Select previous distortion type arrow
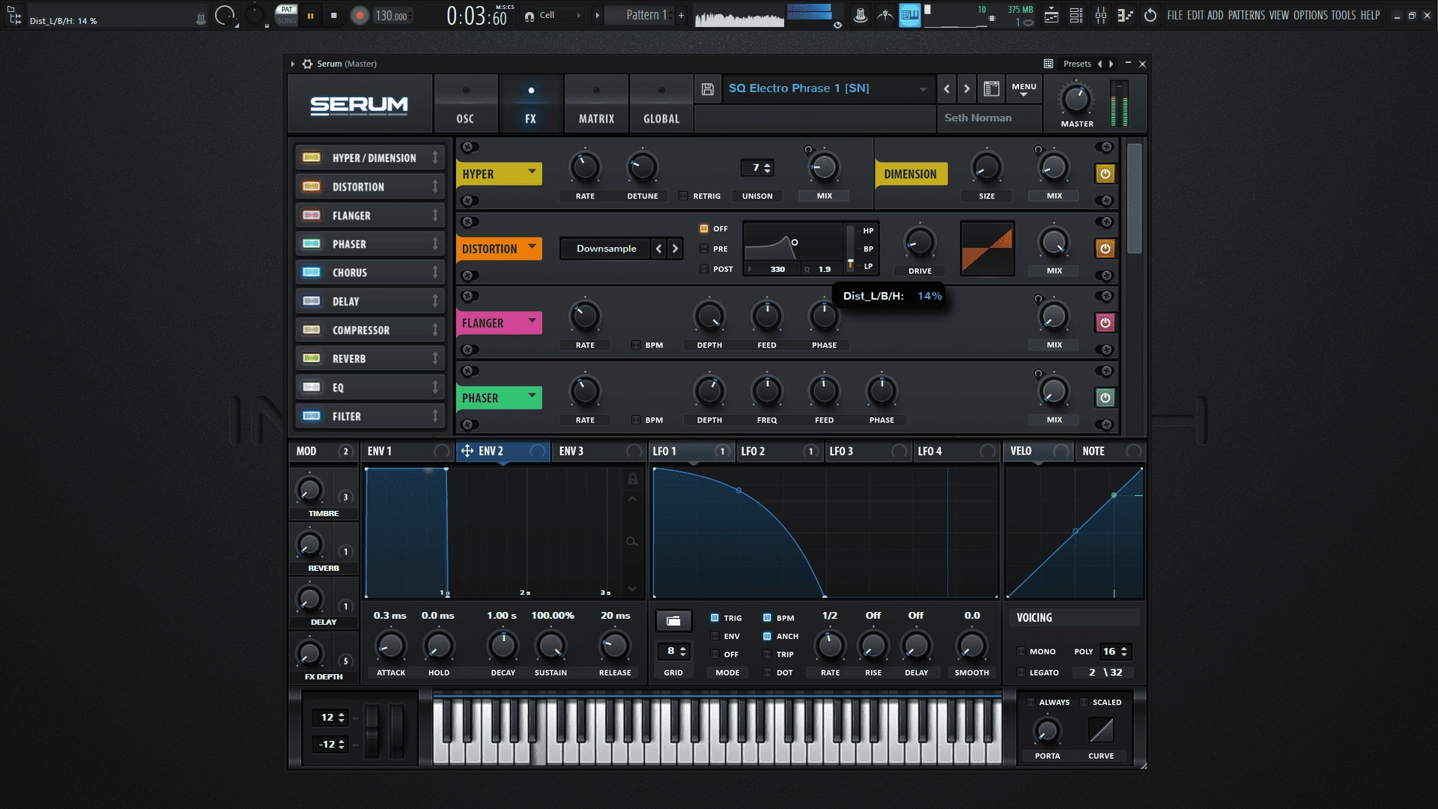 tap(658, 249)
